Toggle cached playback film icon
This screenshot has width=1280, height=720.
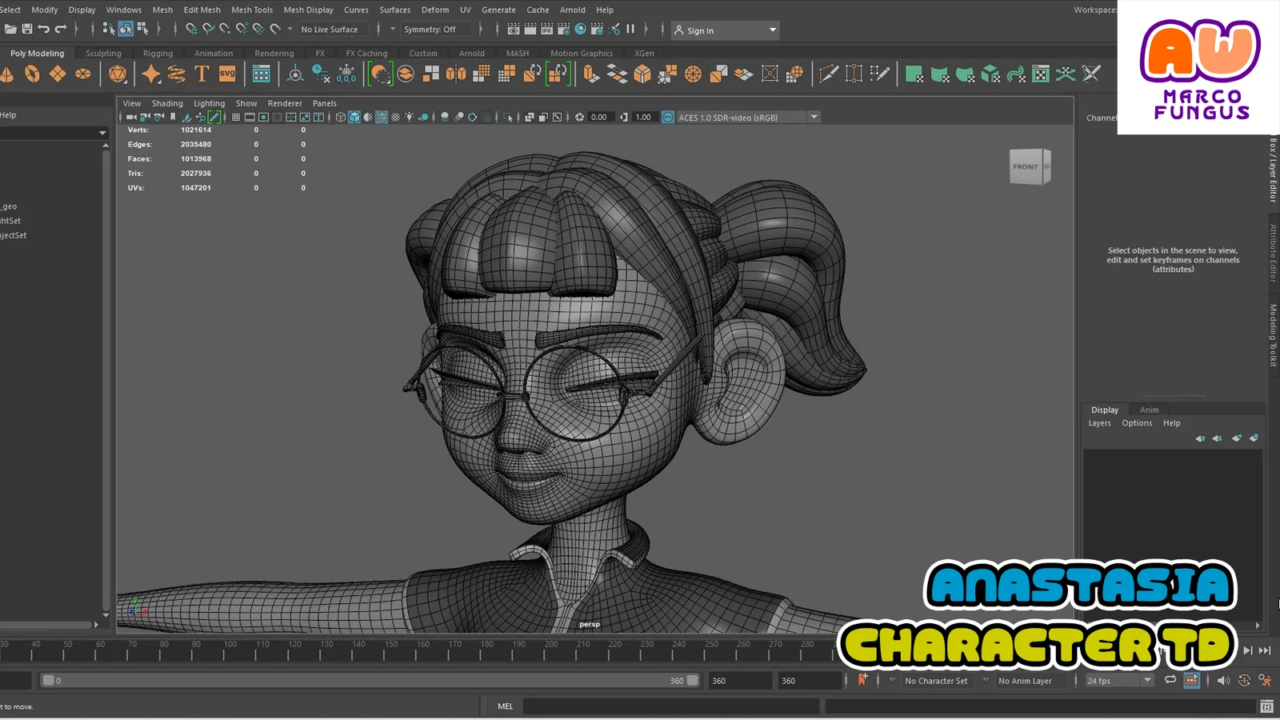[x=1191, y=680]
